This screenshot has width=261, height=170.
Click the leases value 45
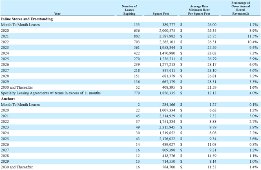click(138, 116)
